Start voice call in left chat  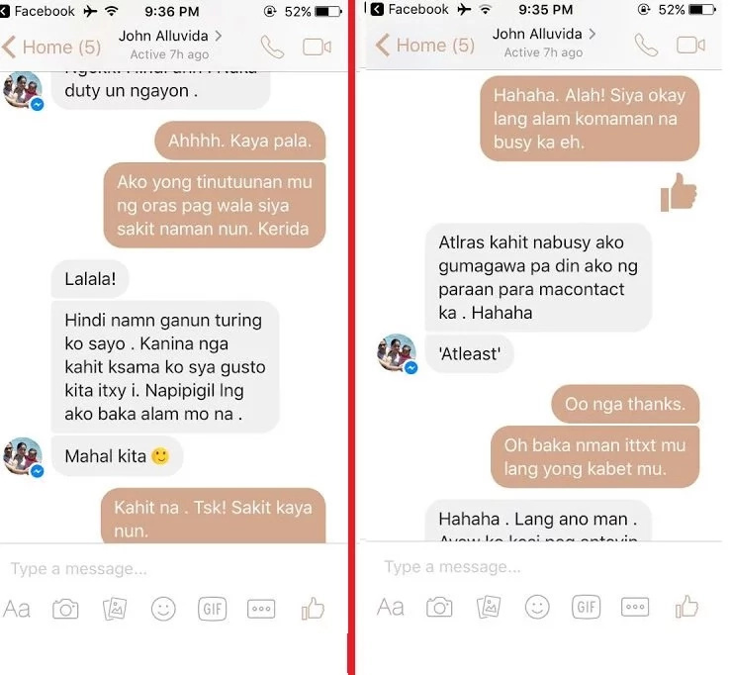272,47
